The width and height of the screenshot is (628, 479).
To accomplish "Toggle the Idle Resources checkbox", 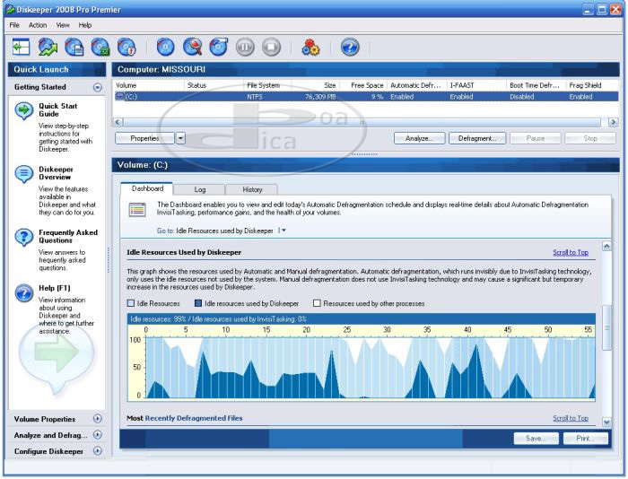I will 131,303.
